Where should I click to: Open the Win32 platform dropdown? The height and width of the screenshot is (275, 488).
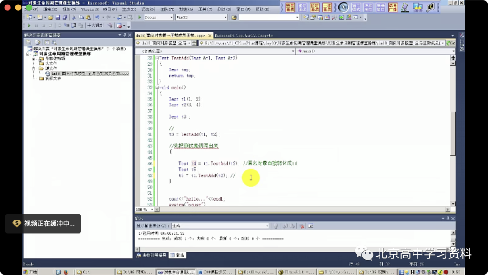point(202,18)
